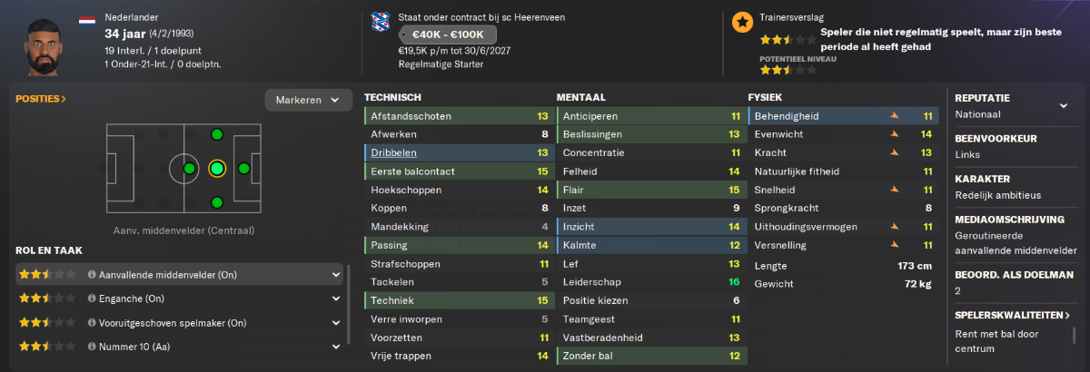This screenshot has width=1090, height=372.
Task: Select the bottom green position dot on pitch
Action: [x=216, y=201]
